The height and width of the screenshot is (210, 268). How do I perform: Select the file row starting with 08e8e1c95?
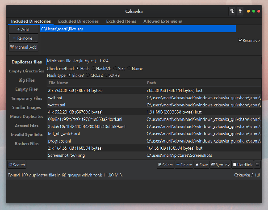[x=155, y=119]
